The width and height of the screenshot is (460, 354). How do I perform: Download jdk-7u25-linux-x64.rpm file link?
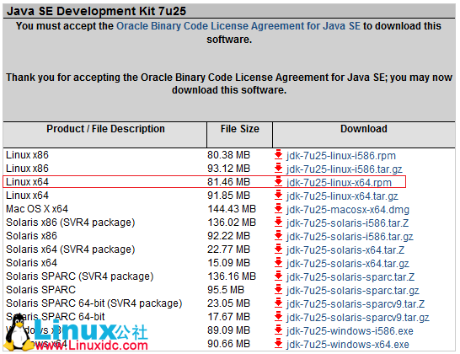click(339, 183)
